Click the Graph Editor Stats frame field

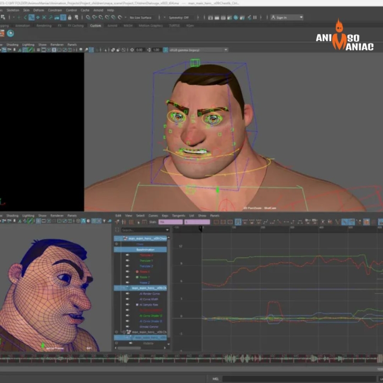pyautogui.click(x=170, y=222)
